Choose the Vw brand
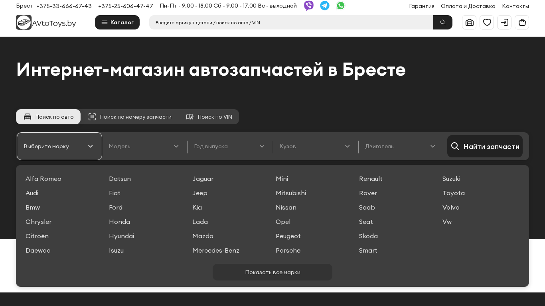This screenshot has width=545, height=306. coord(447,222)
